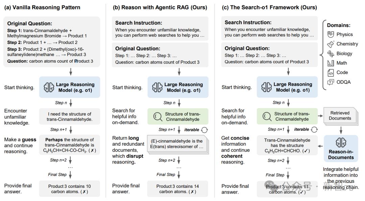Click the ODQA chat icon
Screen dimensions: 365x201
pos(331,82)
